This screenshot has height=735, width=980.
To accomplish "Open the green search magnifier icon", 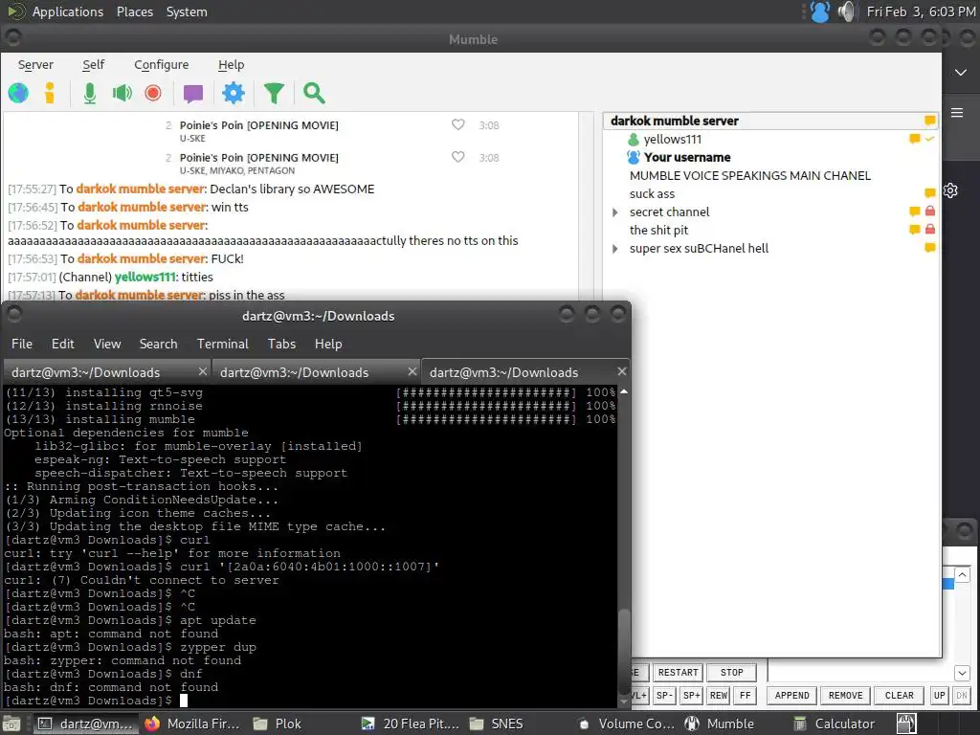I will [x=314, y=93].
